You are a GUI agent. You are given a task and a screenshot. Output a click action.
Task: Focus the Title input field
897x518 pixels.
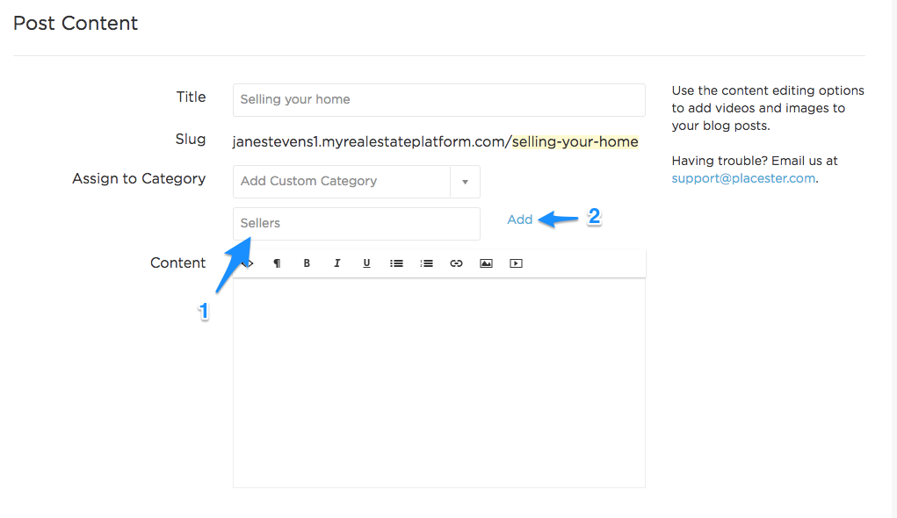point(438,100)
